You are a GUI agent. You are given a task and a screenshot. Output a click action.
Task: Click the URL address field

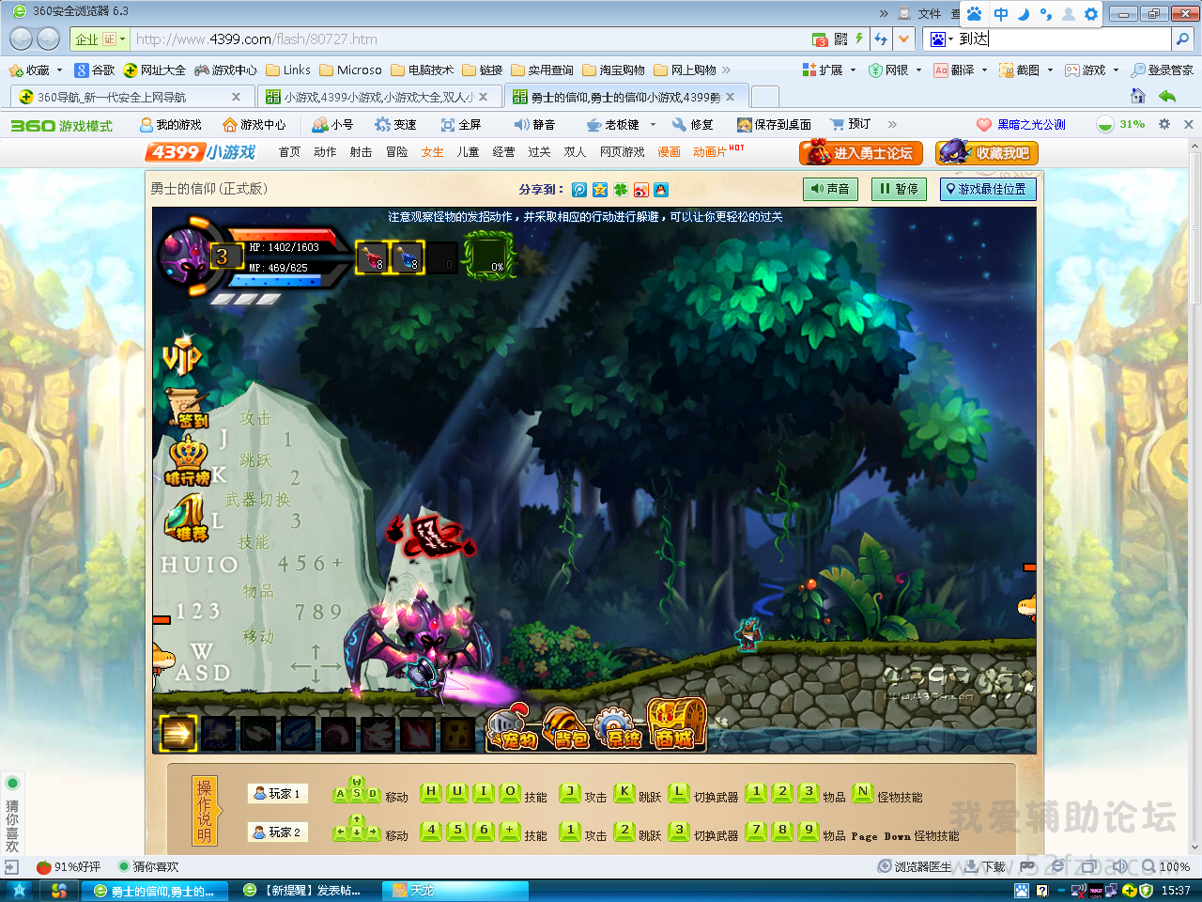tap(470, 39)
